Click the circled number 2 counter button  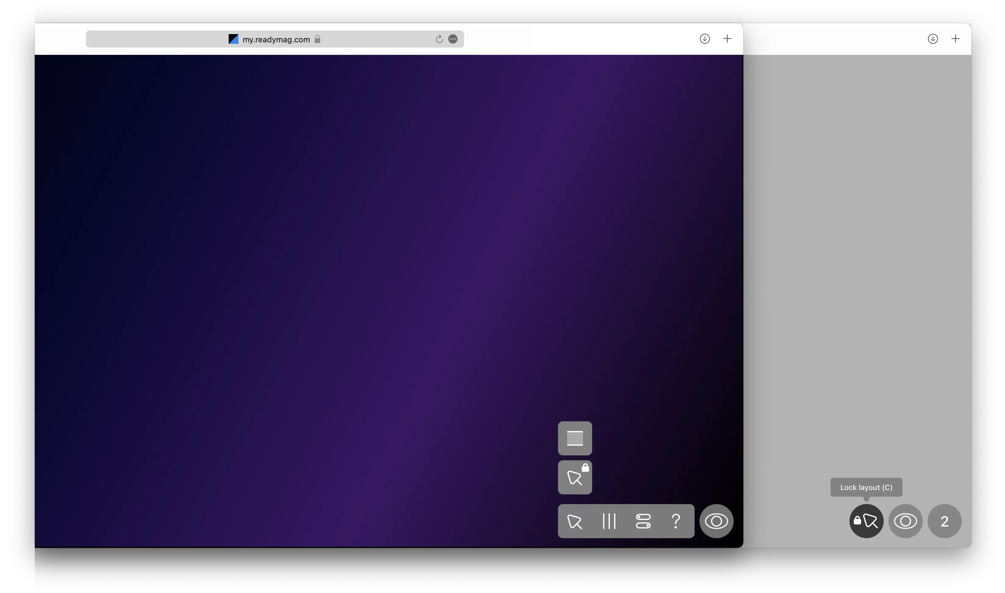pyautogui.click(x=945, y=521)
